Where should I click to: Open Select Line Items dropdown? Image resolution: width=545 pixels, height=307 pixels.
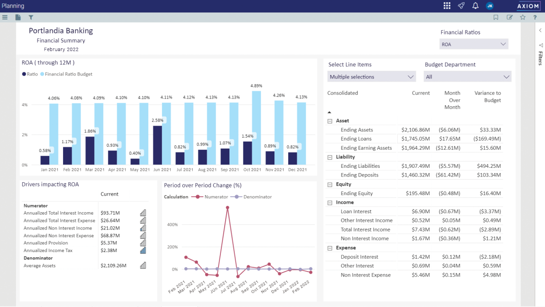(371, 77)
